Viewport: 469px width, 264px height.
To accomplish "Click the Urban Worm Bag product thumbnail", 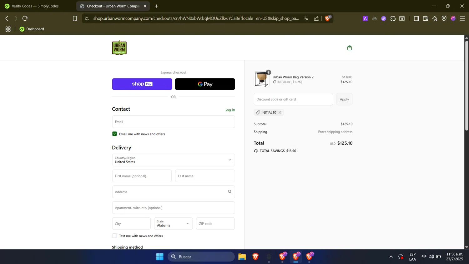I will click(x=261, y=79).
